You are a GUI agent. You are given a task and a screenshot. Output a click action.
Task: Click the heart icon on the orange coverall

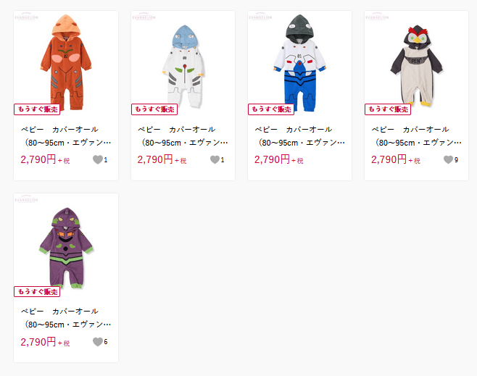[98, 159]
